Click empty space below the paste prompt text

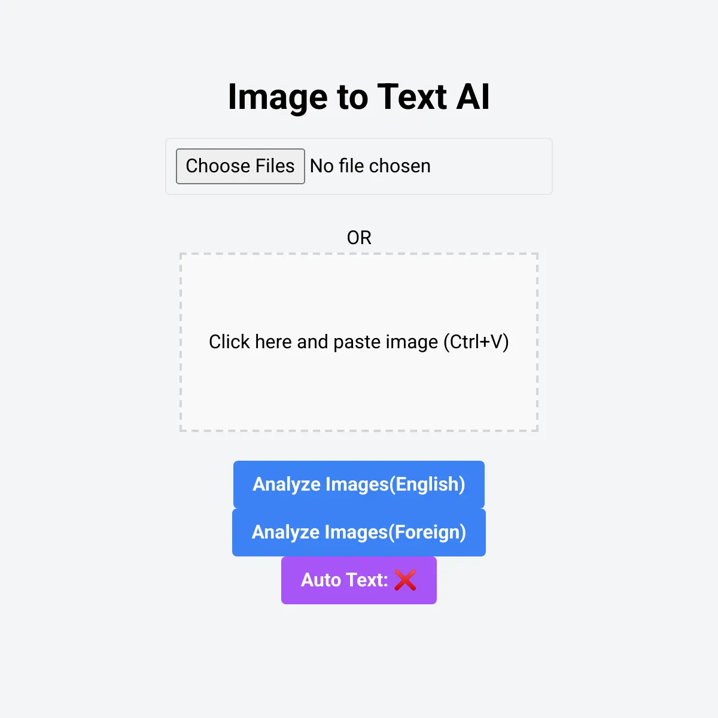359,392
